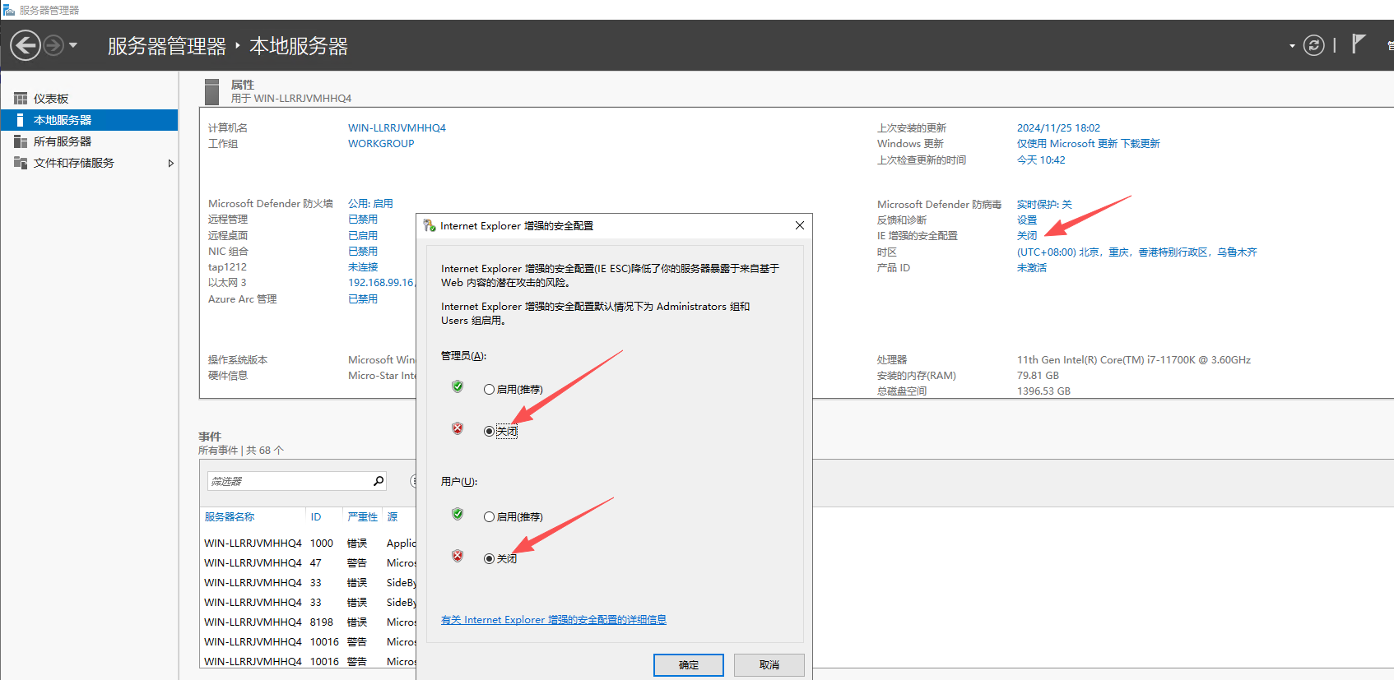Sort events by the 服务器名称 column header
Image resolution: width=1394 pixels, height=680 pixels.
pyautogui.click(x=230, y=517)
